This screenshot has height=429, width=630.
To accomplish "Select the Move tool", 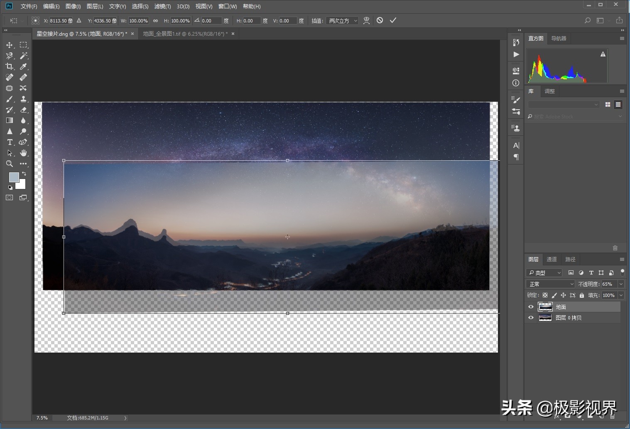I will [x=10, y=45].
